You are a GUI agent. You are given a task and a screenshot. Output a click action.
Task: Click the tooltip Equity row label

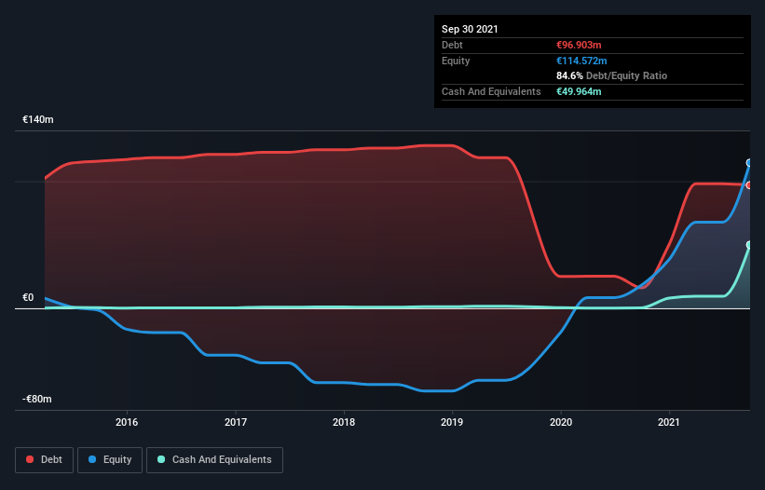point(456,61)
